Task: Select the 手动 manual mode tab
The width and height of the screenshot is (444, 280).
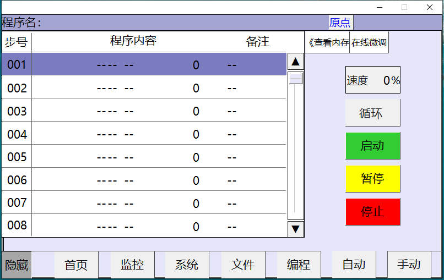Action: (409, 265)
